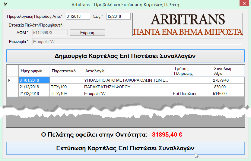Close the Arbitrans window
Screen dimensions: 251x161
(244, 4)
